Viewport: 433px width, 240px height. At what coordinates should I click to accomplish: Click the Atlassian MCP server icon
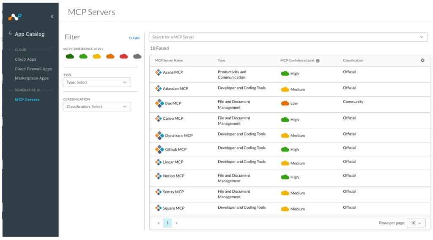tap(158, 89)
